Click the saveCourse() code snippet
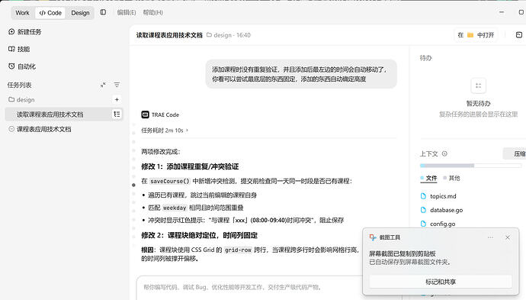Image resolution: width=526 pixels, height=300 pixels. pos(170,181)
